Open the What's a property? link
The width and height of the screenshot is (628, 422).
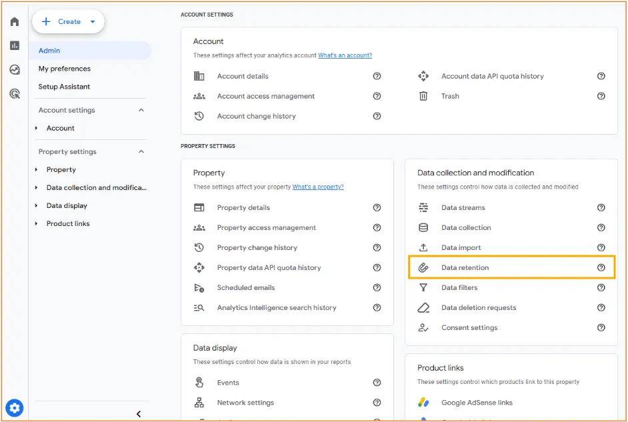click(318, 187)
